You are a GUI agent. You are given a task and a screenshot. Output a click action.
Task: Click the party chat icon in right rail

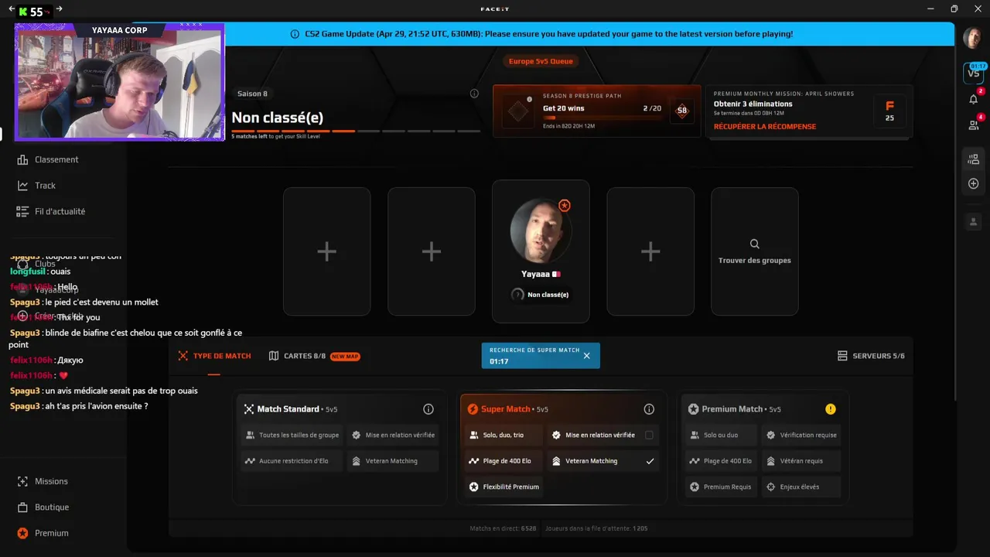pyautogui.click(x=974, y=159)
